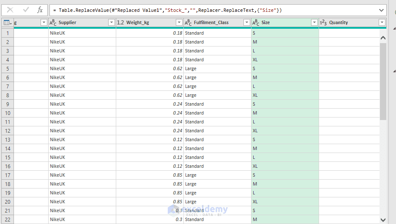This screenshot has width=396, height=224.
Task: Click the Size cell XL in row 4
Action: pyautogui.click(x=285, y=60)
